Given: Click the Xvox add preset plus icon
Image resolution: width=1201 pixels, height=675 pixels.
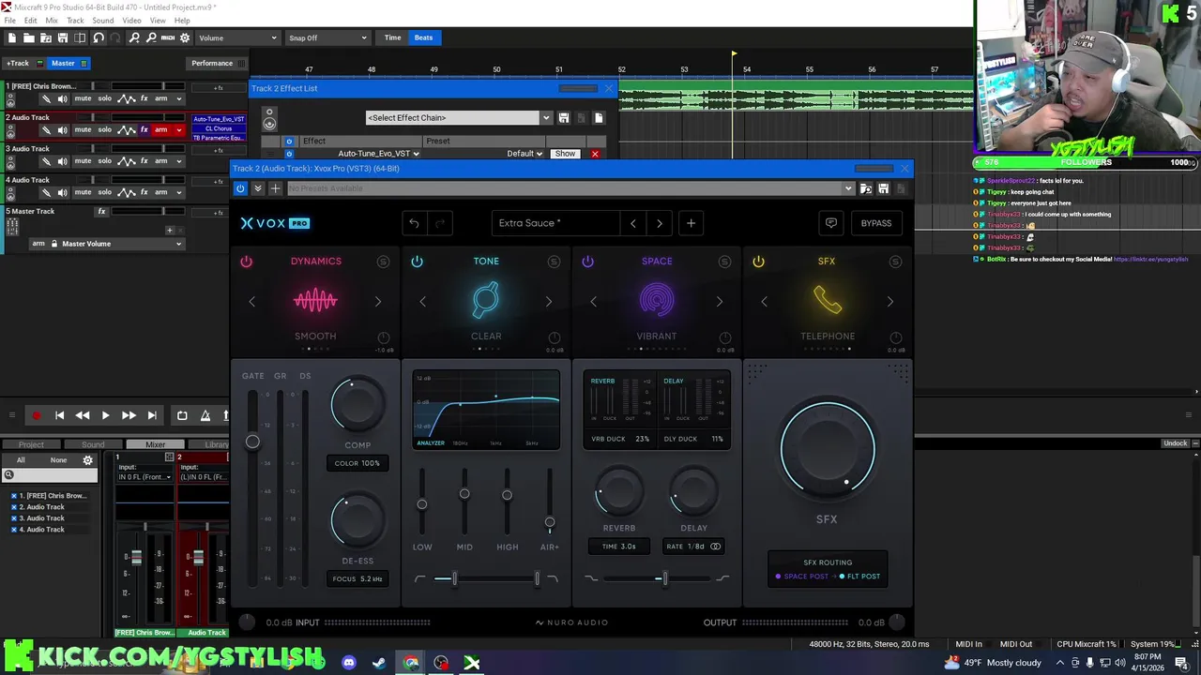Looking at the screenshot, I should pyautogui.click(x=691, y=223).
